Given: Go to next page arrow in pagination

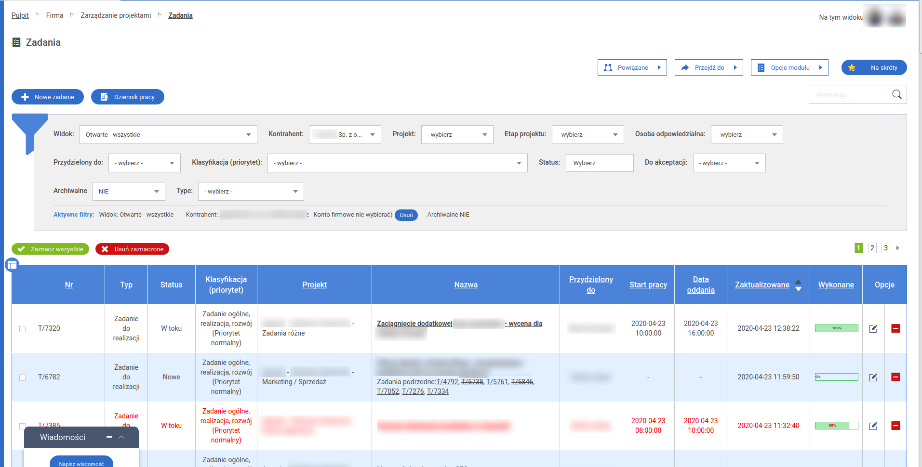Looking at the screenshot, I should click(897, 248).
